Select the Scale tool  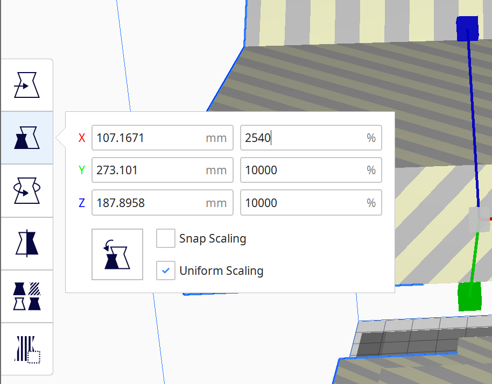pyautogui.click(x=27, y=138)
